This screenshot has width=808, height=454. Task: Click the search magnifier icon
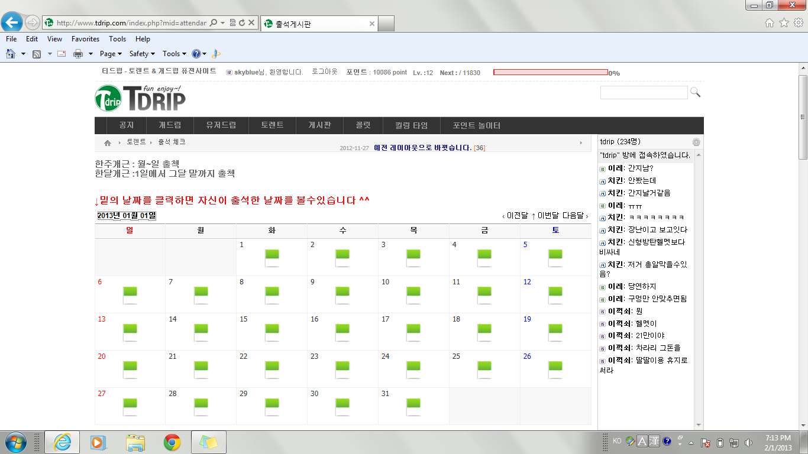695,93
